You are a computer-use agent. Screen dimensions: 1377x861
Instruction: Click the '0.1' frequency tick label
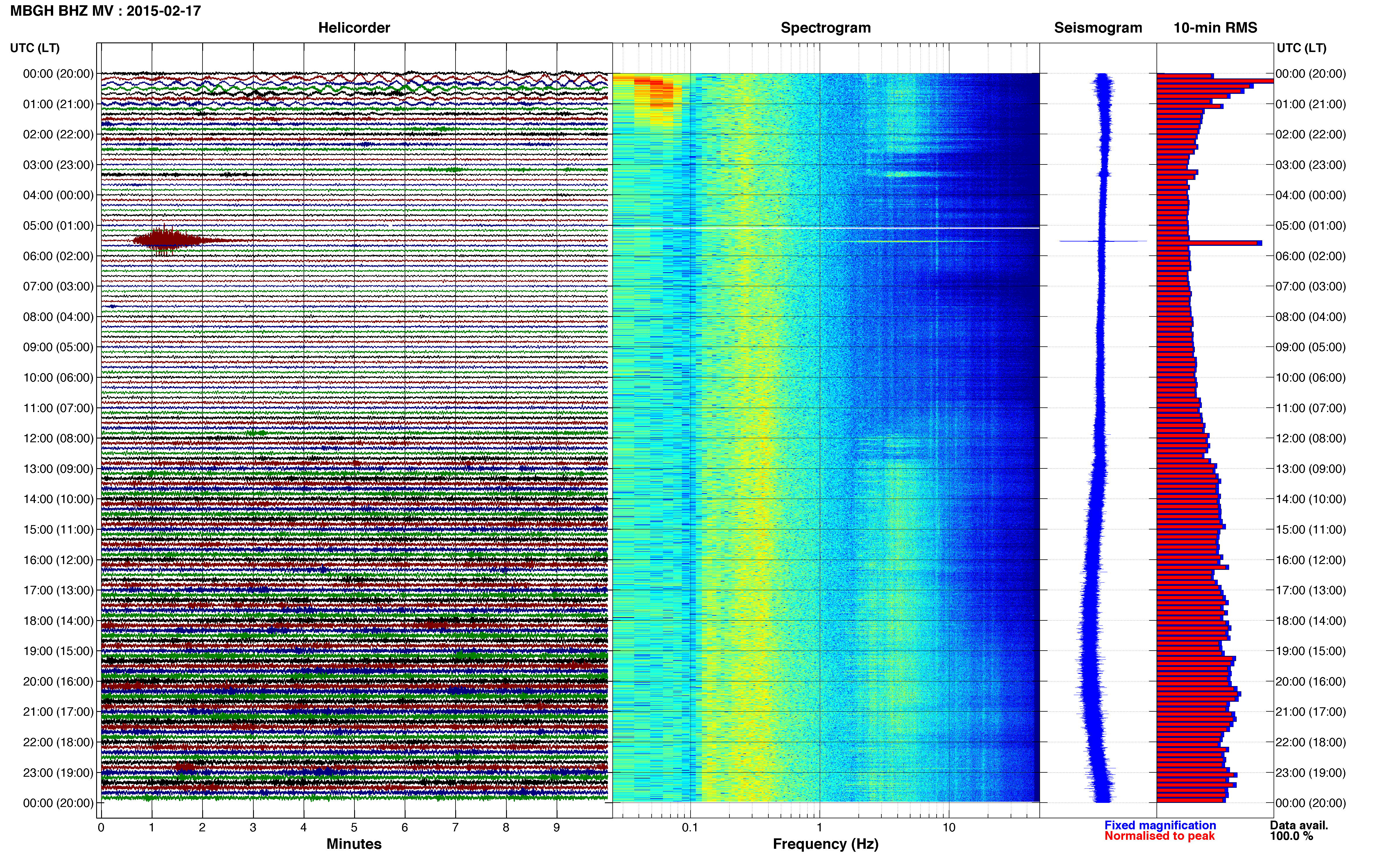(690, 827)
